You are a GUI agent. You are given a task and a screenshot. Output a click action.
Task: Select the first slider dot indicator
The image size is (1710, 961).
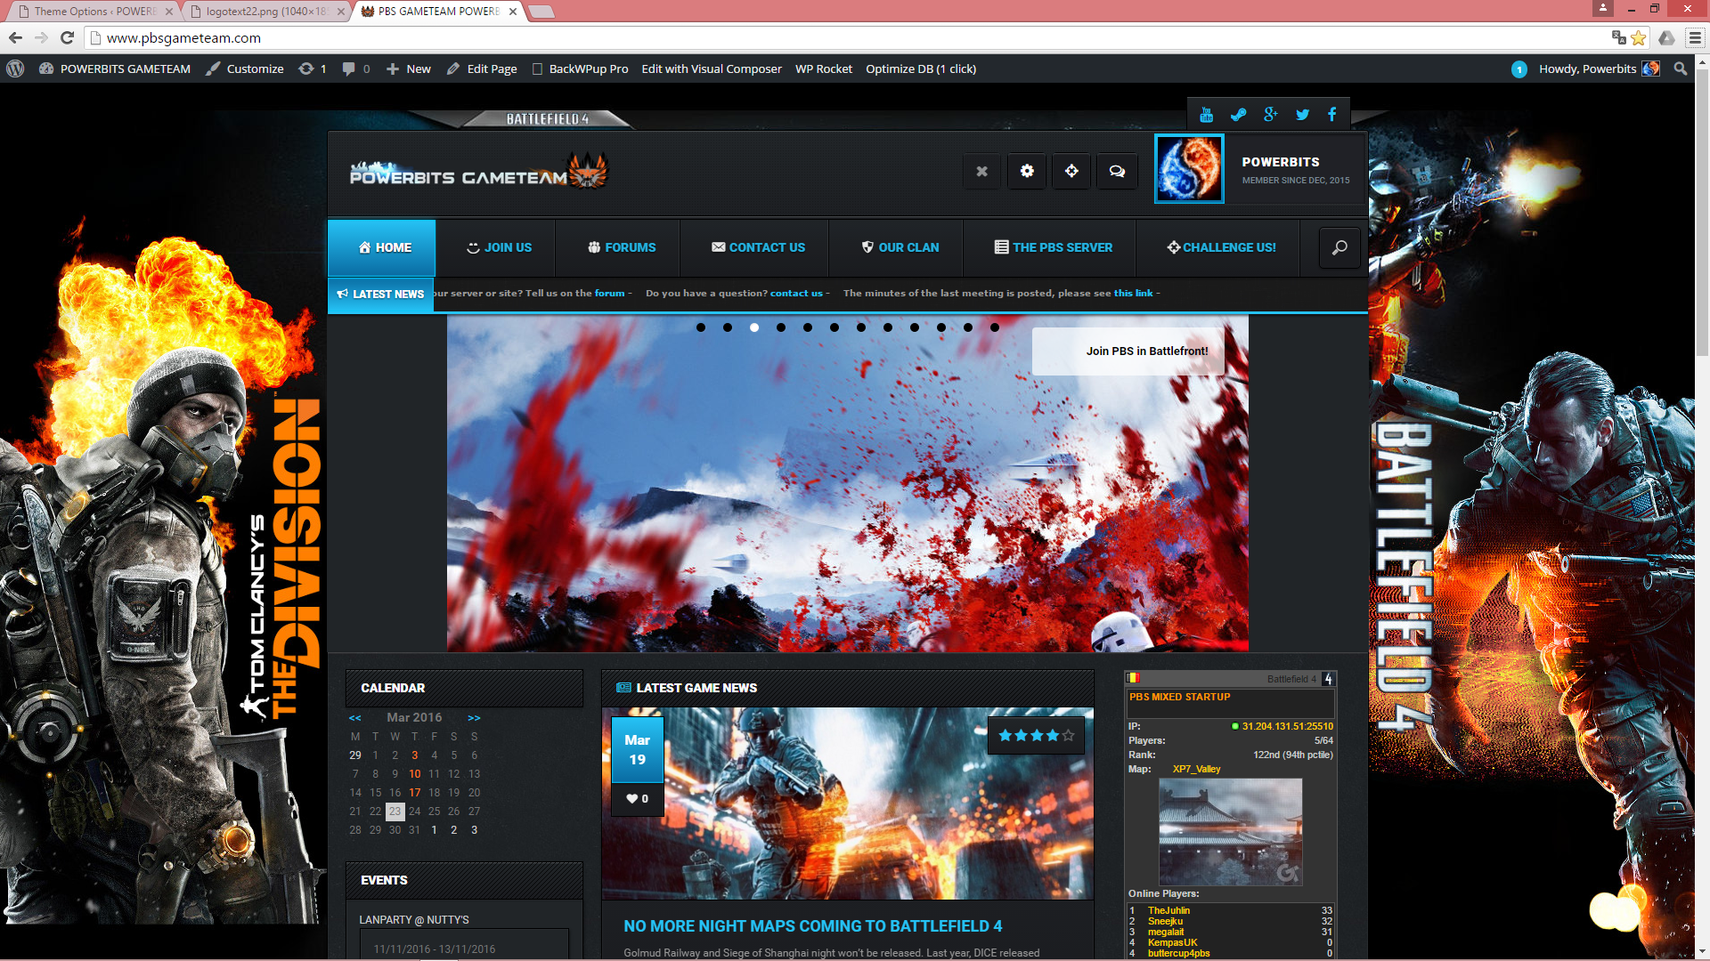point(701,327)
